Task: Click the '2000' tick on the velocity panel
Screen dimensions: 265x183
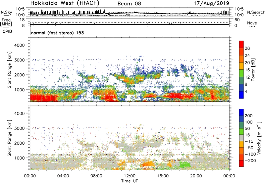Action: point(20,143)
